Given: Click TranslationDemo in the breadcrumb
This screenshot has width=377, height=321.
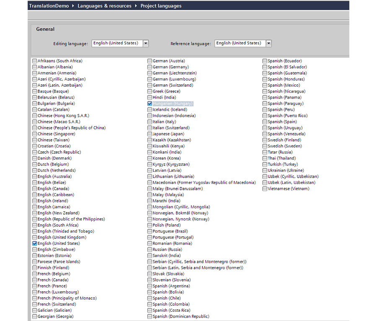Looking at the screenshot, I should 48,6.
